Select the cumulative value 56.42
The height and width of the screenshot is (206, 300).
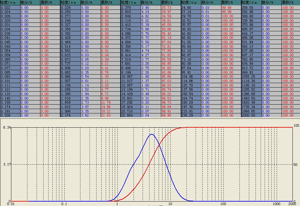(x=166, y=33)
